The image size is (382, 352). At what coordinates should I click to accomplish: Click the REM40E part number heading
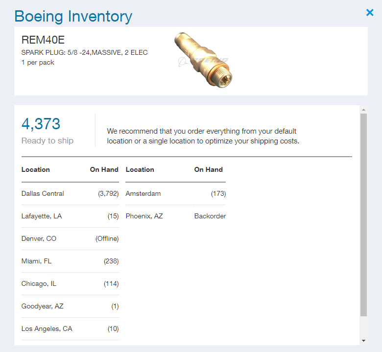pyautogui.click(x=43, y=40)
